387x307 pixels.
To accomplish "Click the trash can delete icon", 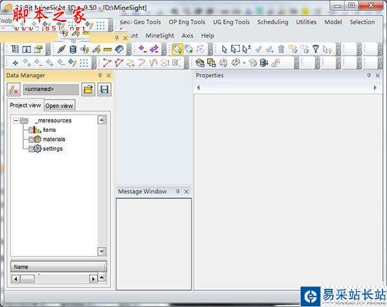I will click(x=281, y=49).
